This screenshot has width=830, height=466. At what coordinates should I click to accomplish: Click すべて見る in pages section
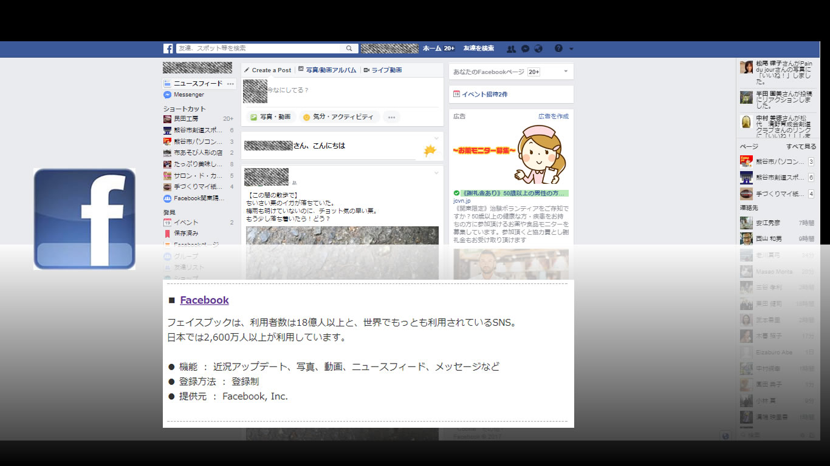[x=801, y=147]
